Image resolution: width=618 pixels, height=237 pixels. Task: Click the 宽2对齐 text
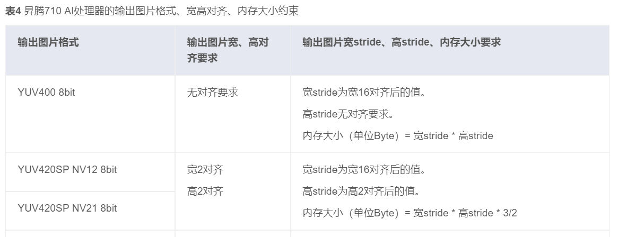[x=205, y=170]
